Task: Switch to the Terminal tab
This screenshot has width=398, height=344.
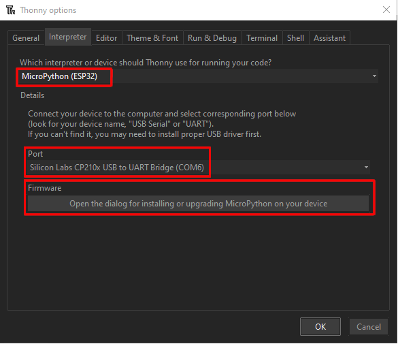Action: click(x=262, y=38)
